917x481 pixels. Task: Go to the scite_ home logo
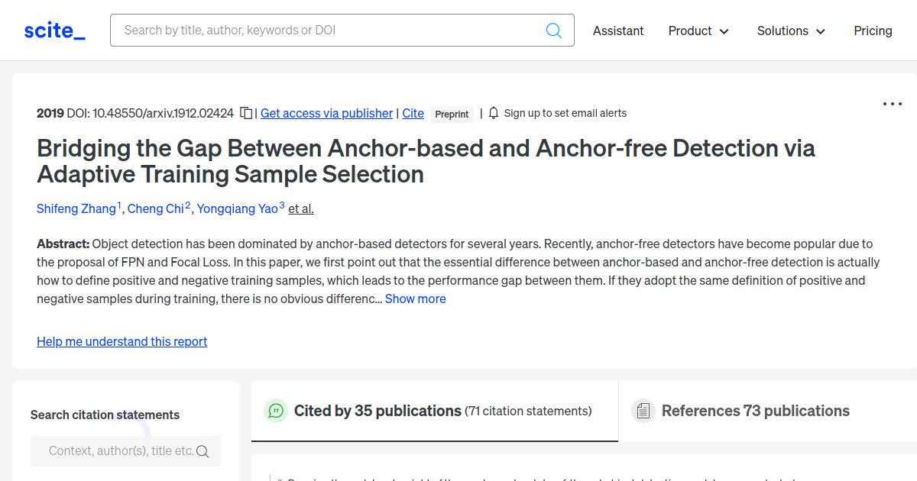(54, 31)
